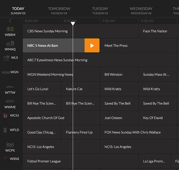The width and height of the screenshot is (179, 170).
Task: Open Meet The Press program
Action: click(139, 46)
